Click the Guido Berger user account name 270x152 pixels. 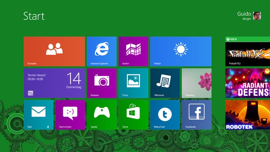pos(244,16)
